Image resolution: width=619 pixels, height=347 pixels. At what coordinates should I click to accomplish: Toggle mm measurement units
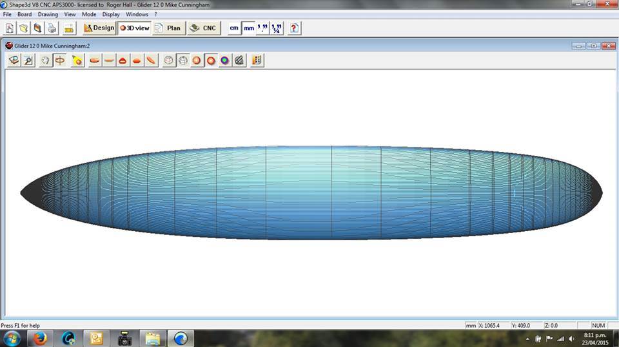pyautogui.click(x=249, y=28)
